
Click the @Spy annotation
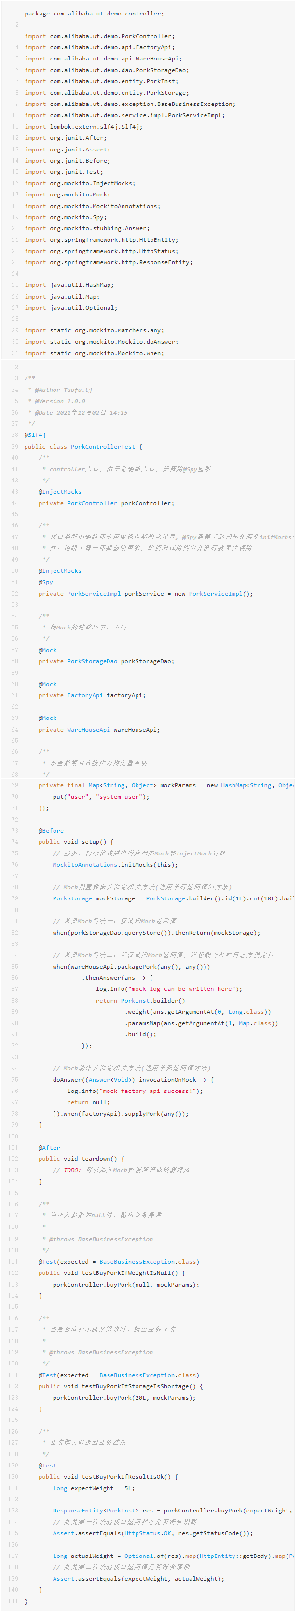tap(46, 582)
